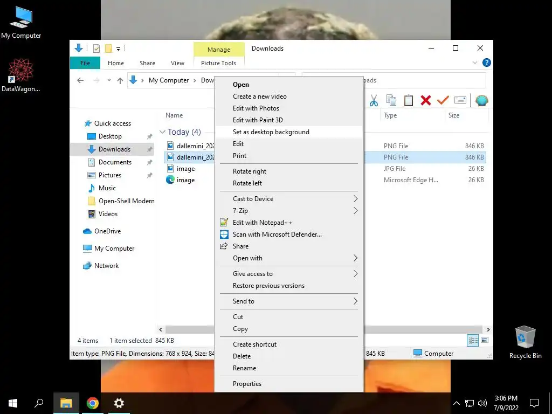This screenshot has height=414, width=552.
Task: Click the Settings gear taskbar icon
Action: [x=119, y=403]
